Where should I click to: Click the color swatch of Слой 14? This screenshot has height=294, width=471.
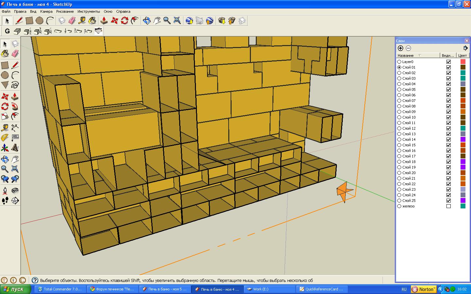tap(463, 139)
